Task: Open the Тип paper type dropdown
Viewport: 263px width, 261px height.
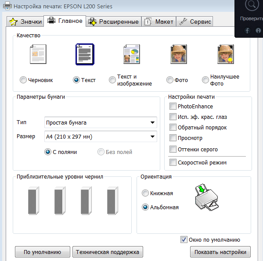Action: [101, 122]
